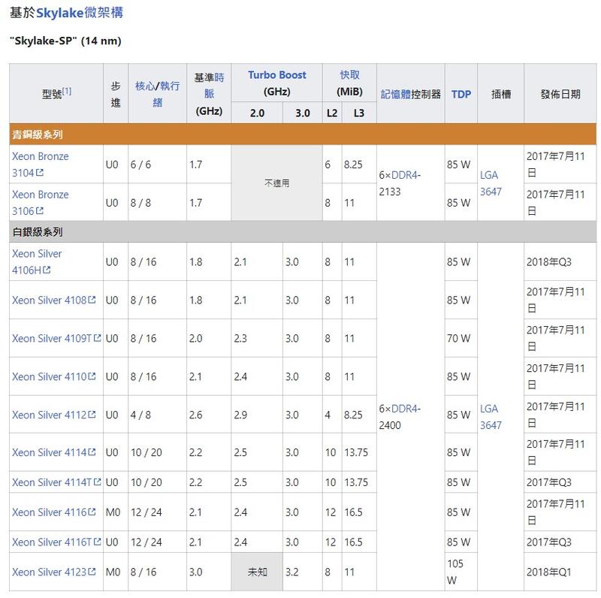Open Xeon Silver 4116T link

coord(52,542)
